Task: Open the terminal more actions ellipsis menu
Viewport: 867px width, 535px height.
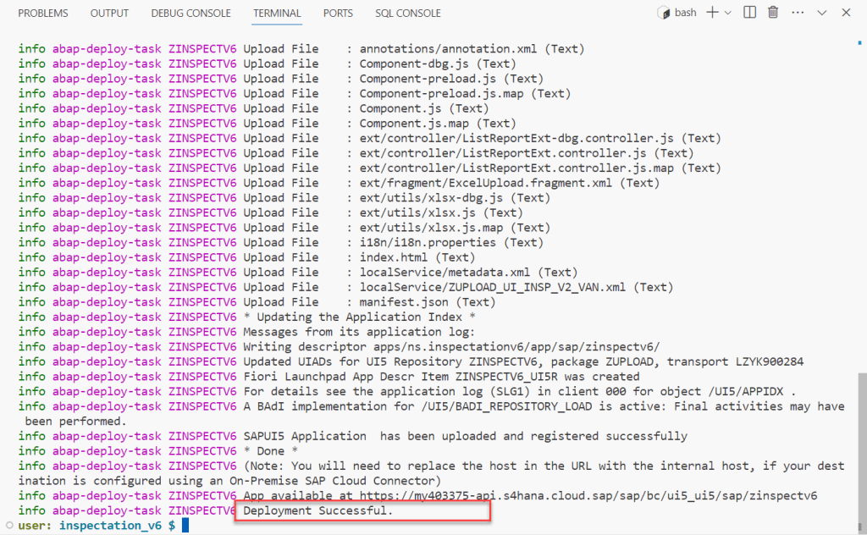Action: click(x=796, y=13)
